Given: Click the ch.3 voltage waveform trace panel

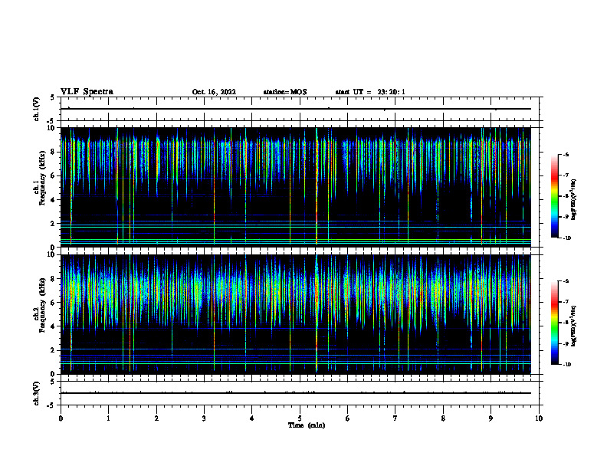Looking at the screenshot, I should pyautogui.click(x=300, y=393).
